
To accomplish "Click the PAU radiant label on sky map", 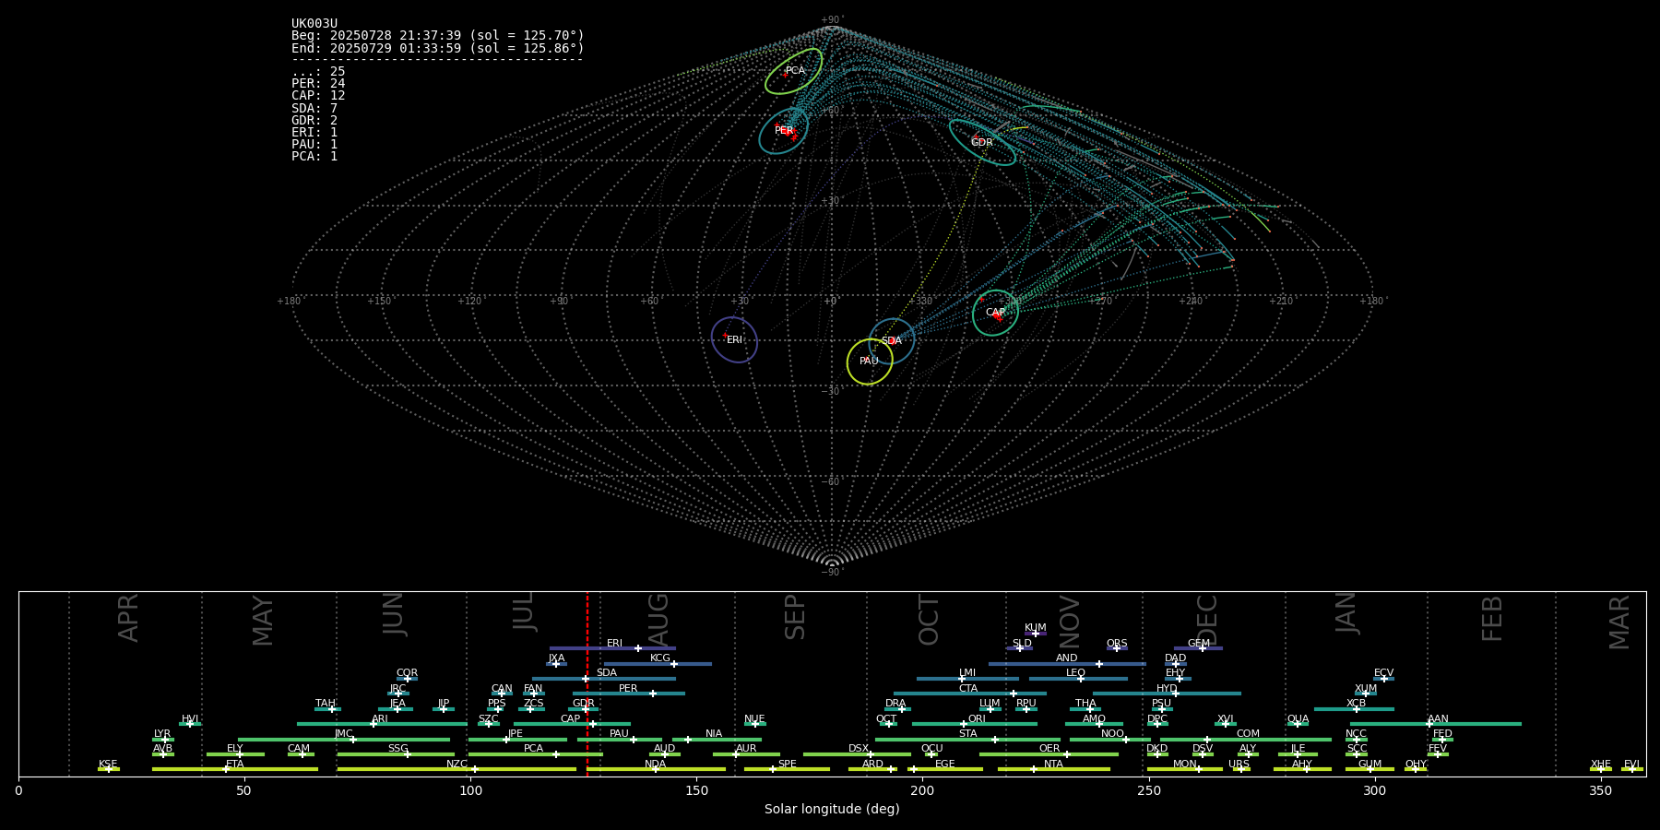I will (869, 362).
